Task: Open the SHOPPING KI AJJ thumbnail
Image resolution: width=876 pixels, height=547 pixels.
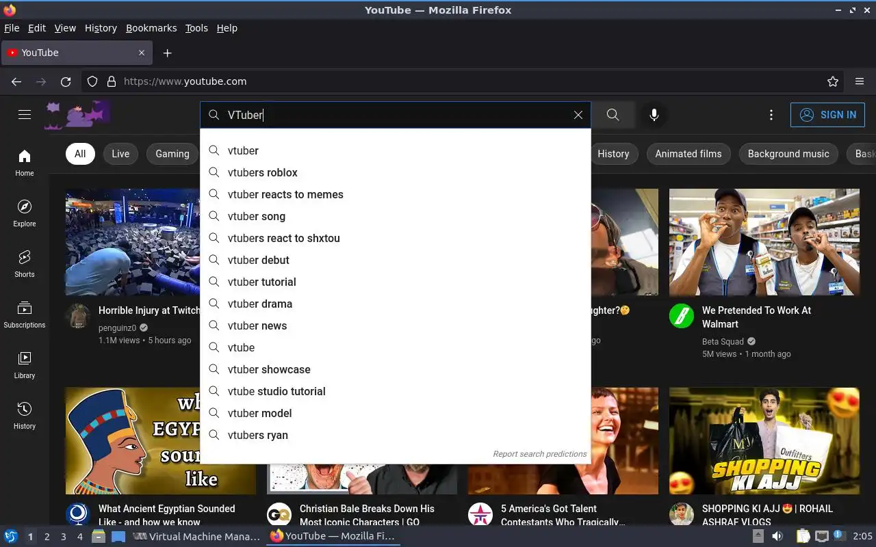Action: [x=764, y=441]
